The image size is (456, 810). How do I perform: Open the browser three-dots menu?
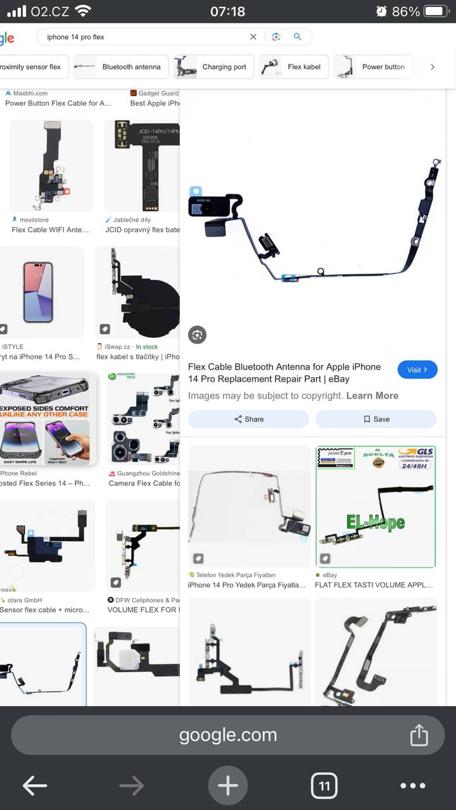pyautogui.click(x=413, y=786)
